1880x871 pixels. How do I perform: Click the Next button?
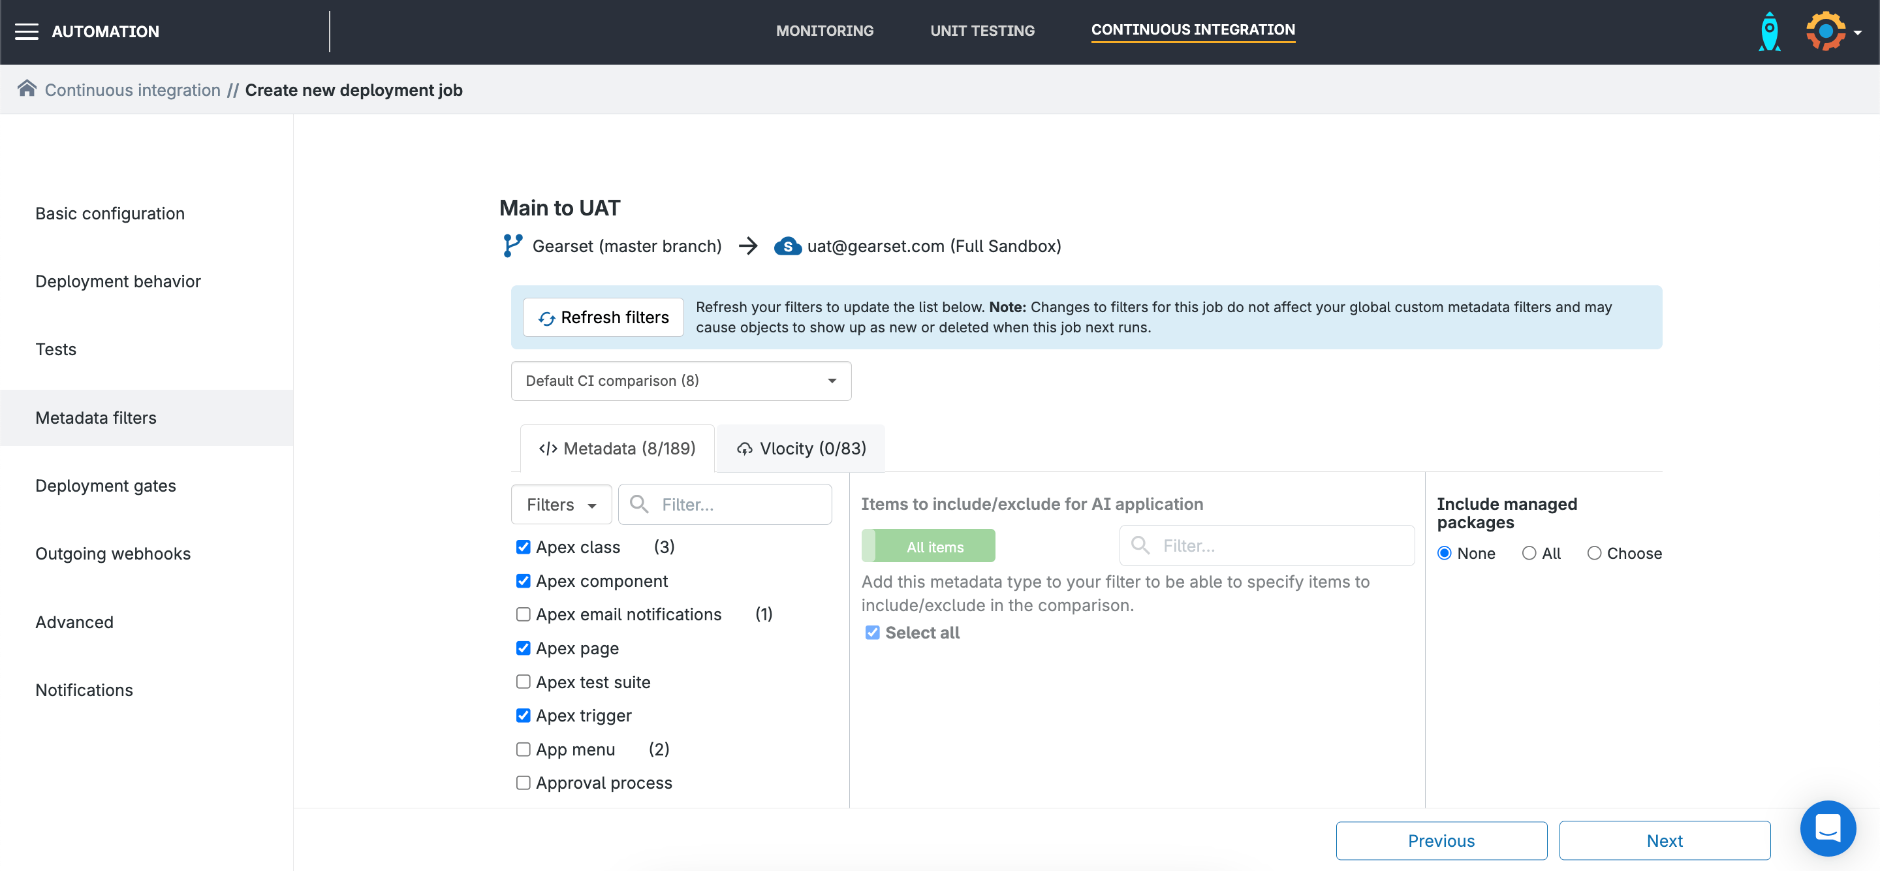(x=1664, y=840)
